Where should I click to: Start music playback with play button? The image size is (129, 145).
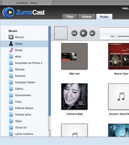point(83,33)
